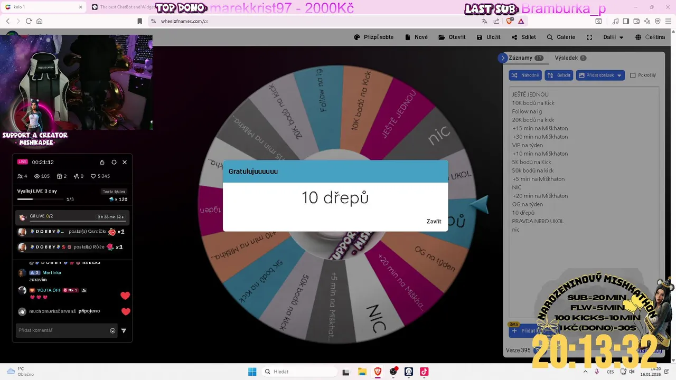
Task: Go to browser home page icon
Action: pyautogui.click(x=39, y=21)
